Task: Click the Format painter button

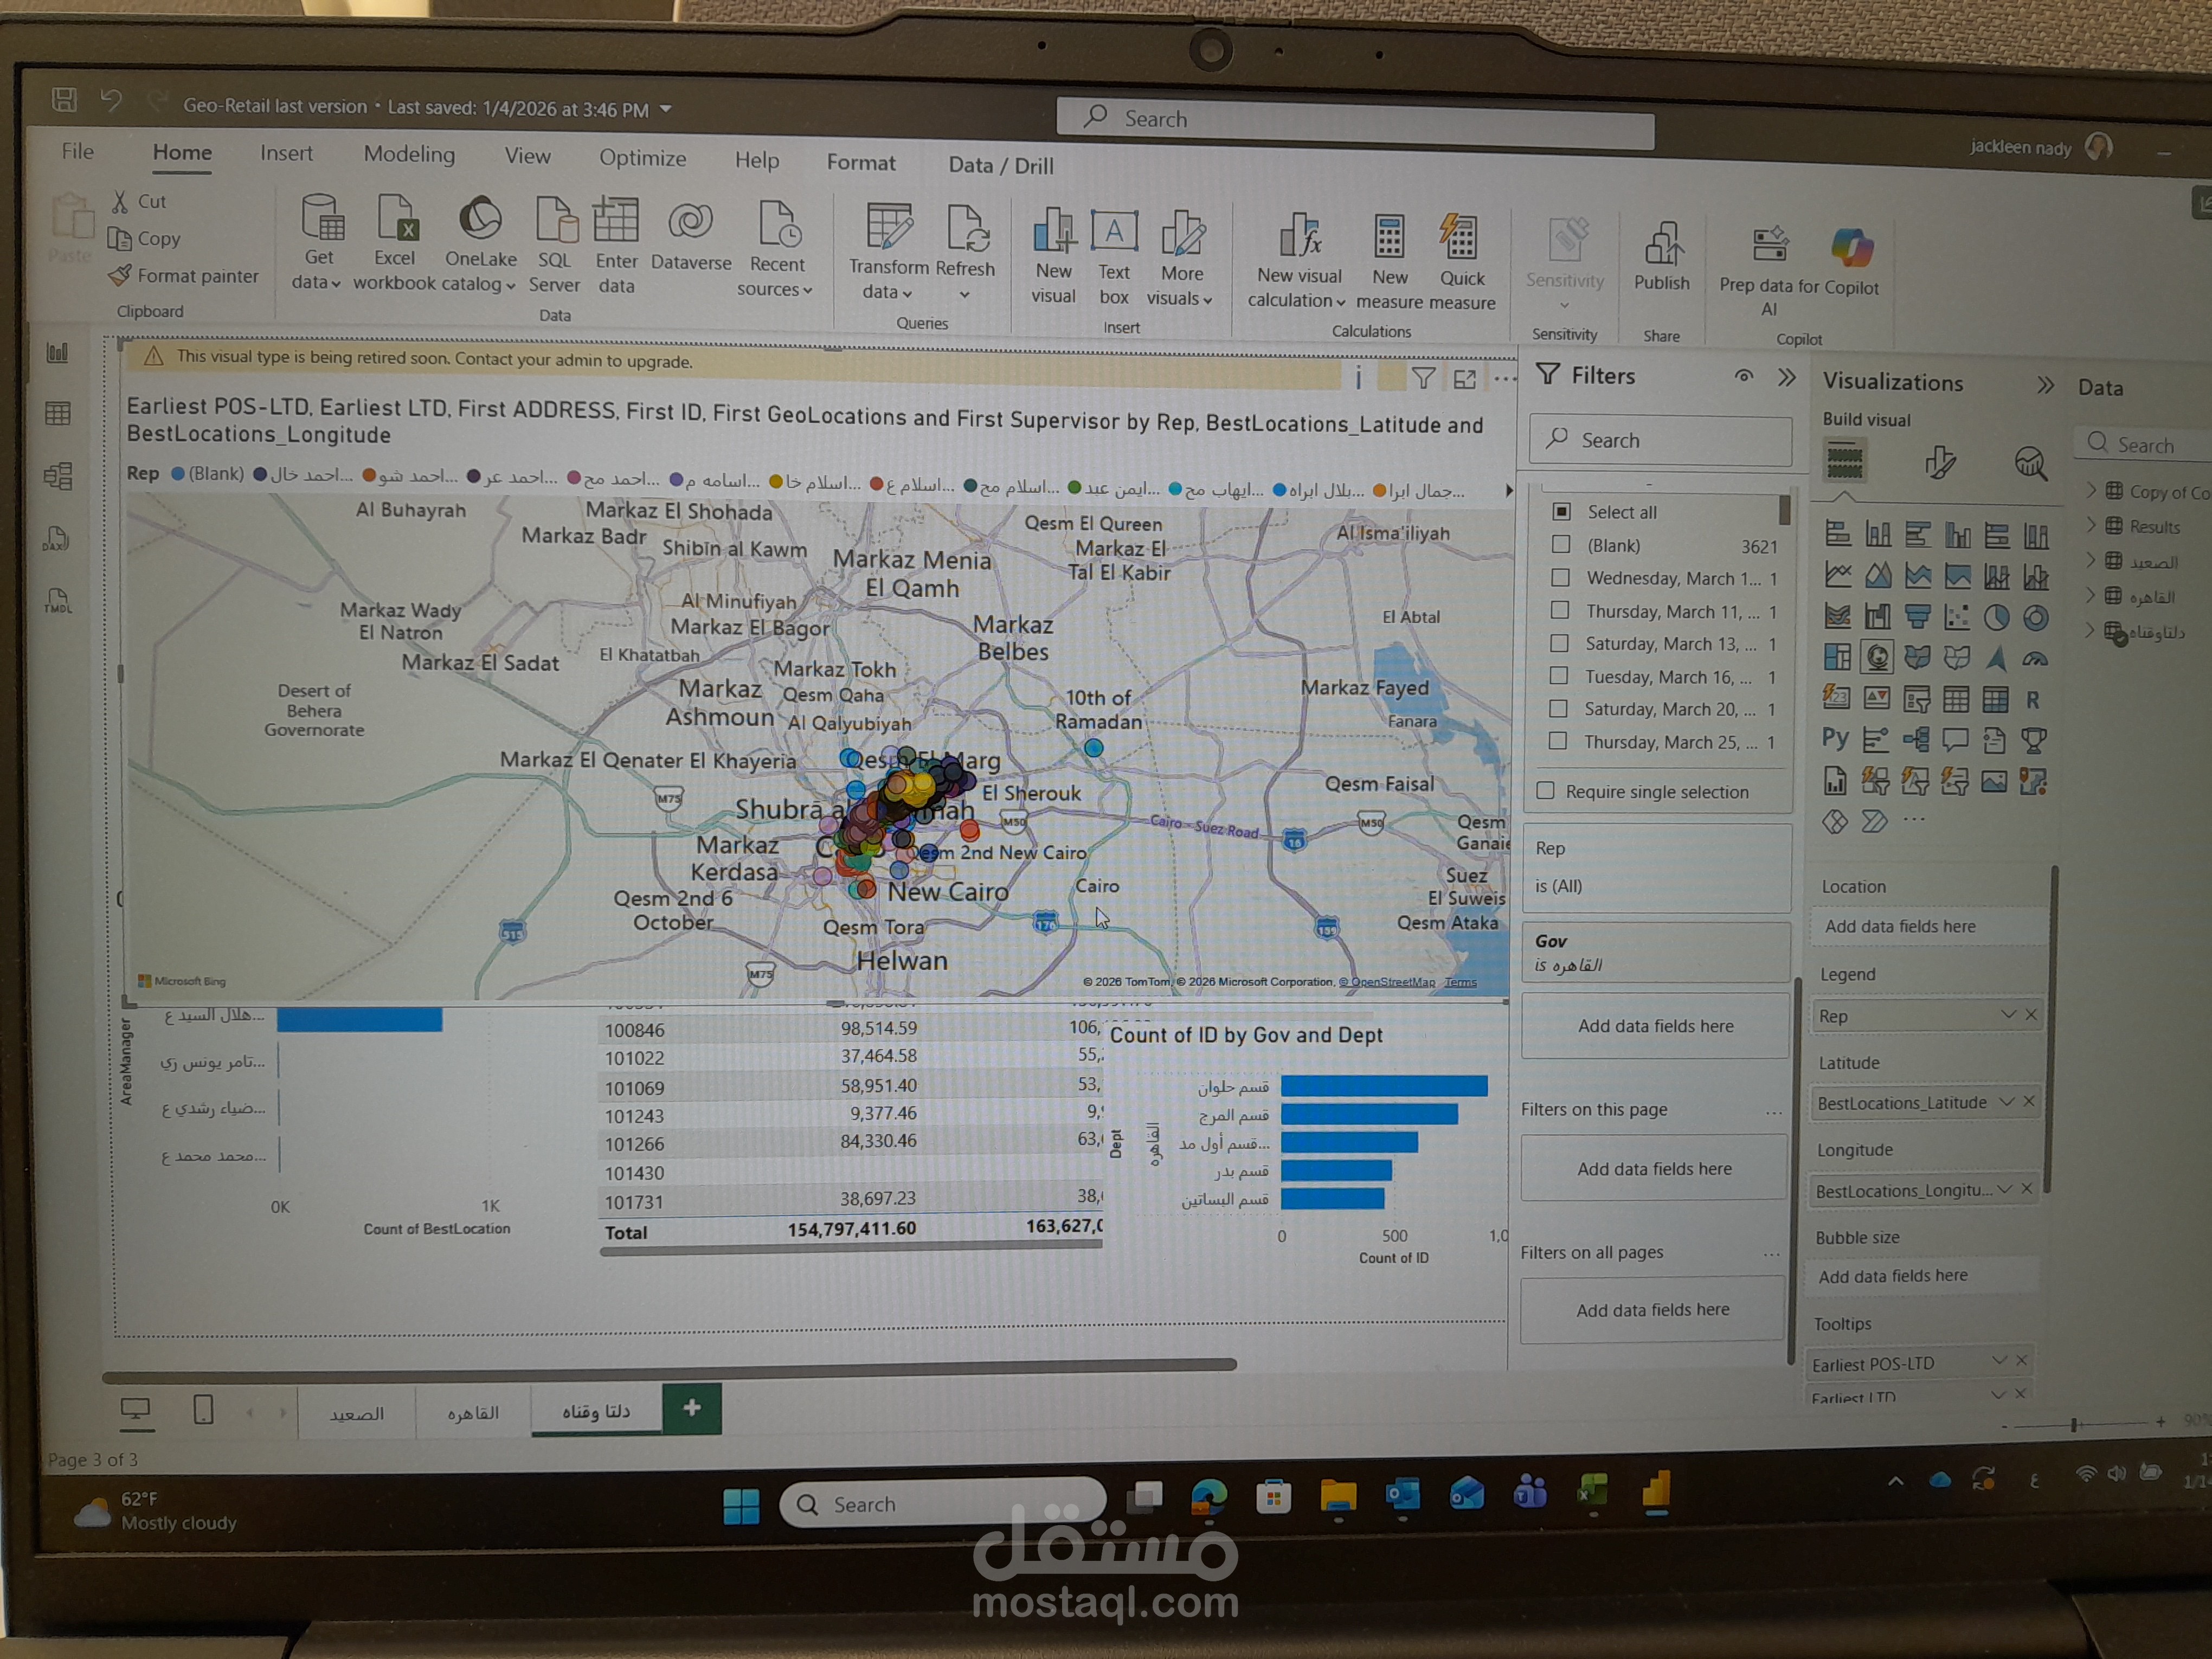Action: (184, 276)
